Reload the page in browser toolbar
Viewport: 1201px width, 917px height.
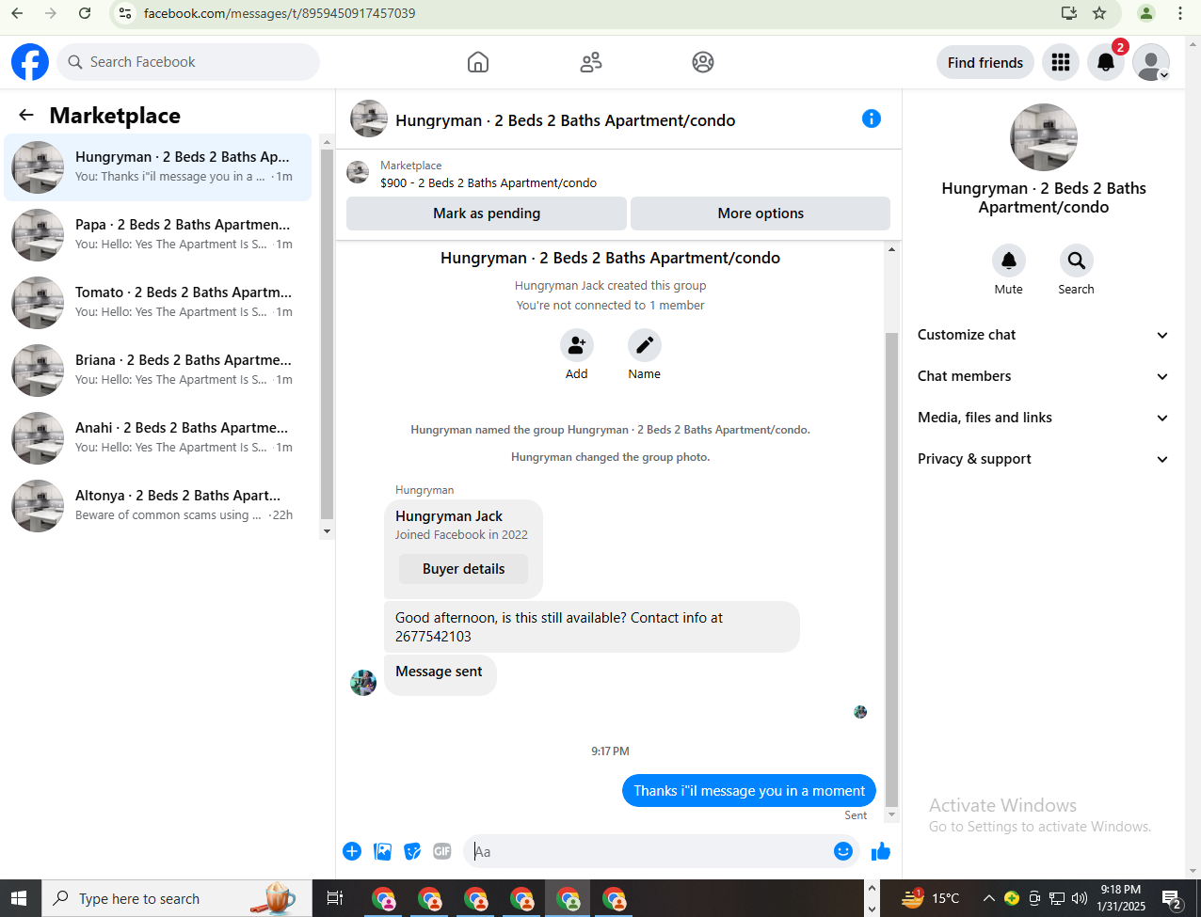85,13
